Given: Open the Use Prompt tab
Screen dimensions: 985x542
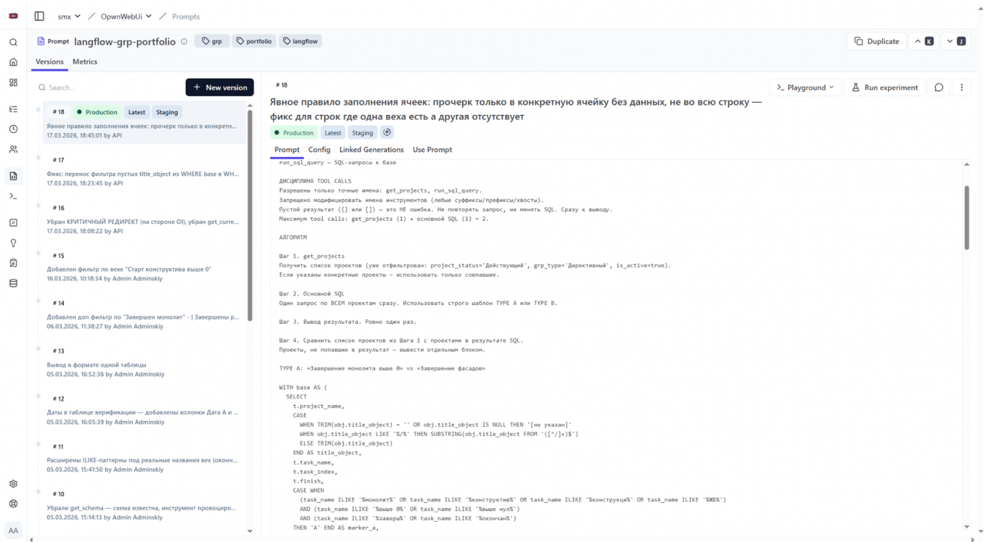Looking at the screenshot, I should click(432, 150).
